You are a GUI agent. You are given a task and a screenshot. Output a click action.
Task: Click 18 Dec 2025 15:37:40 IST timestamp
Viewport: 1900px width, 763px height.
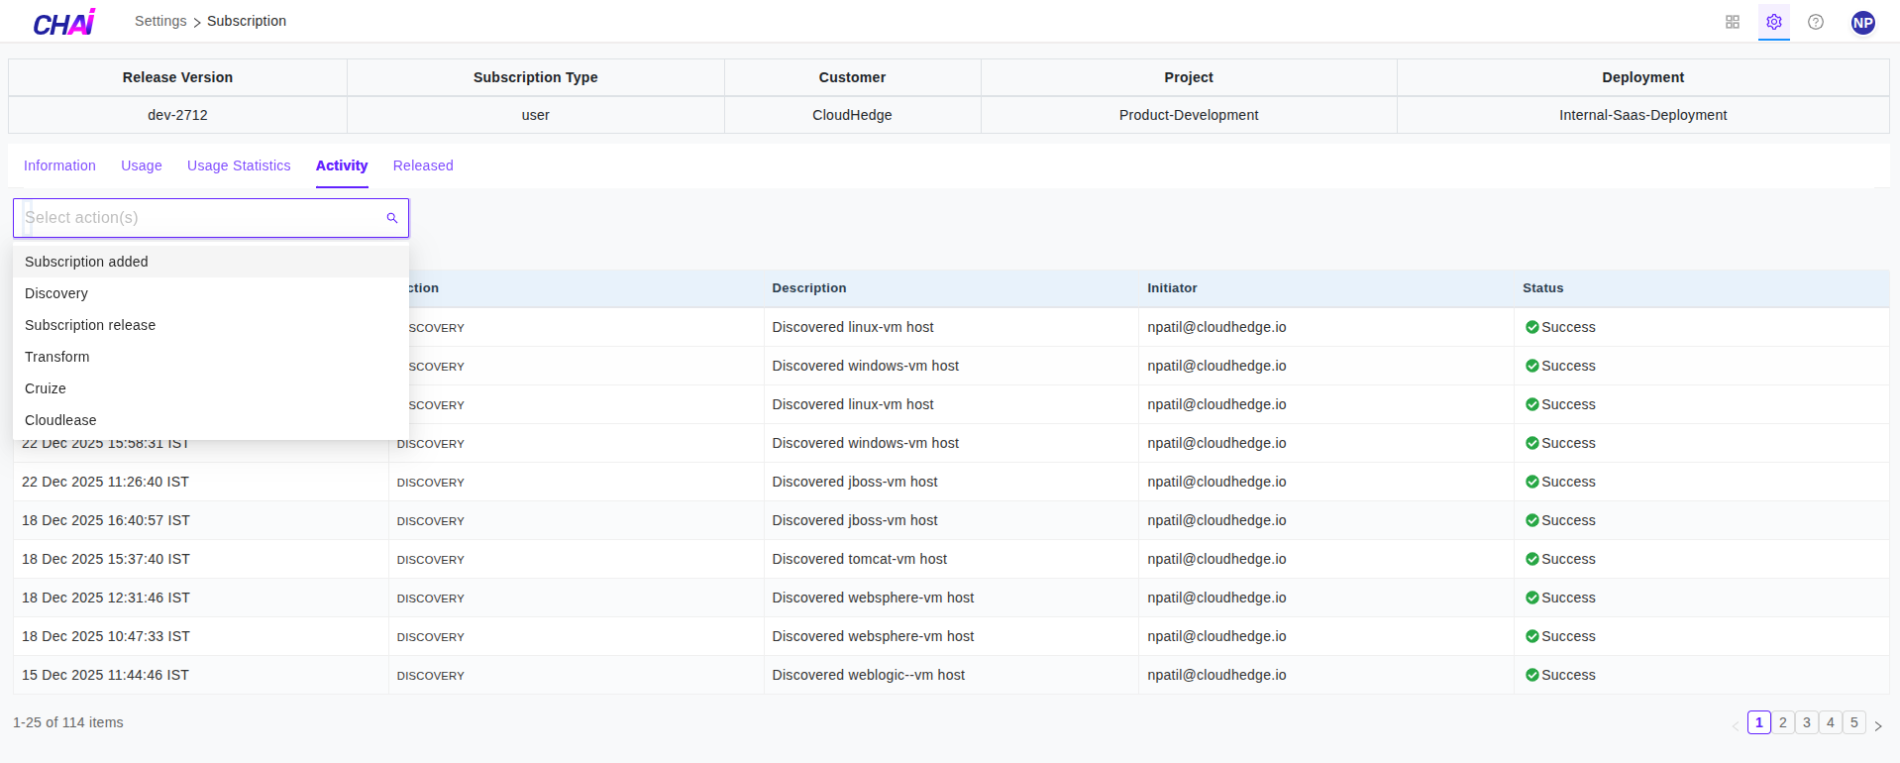click(x=106, y=559)
